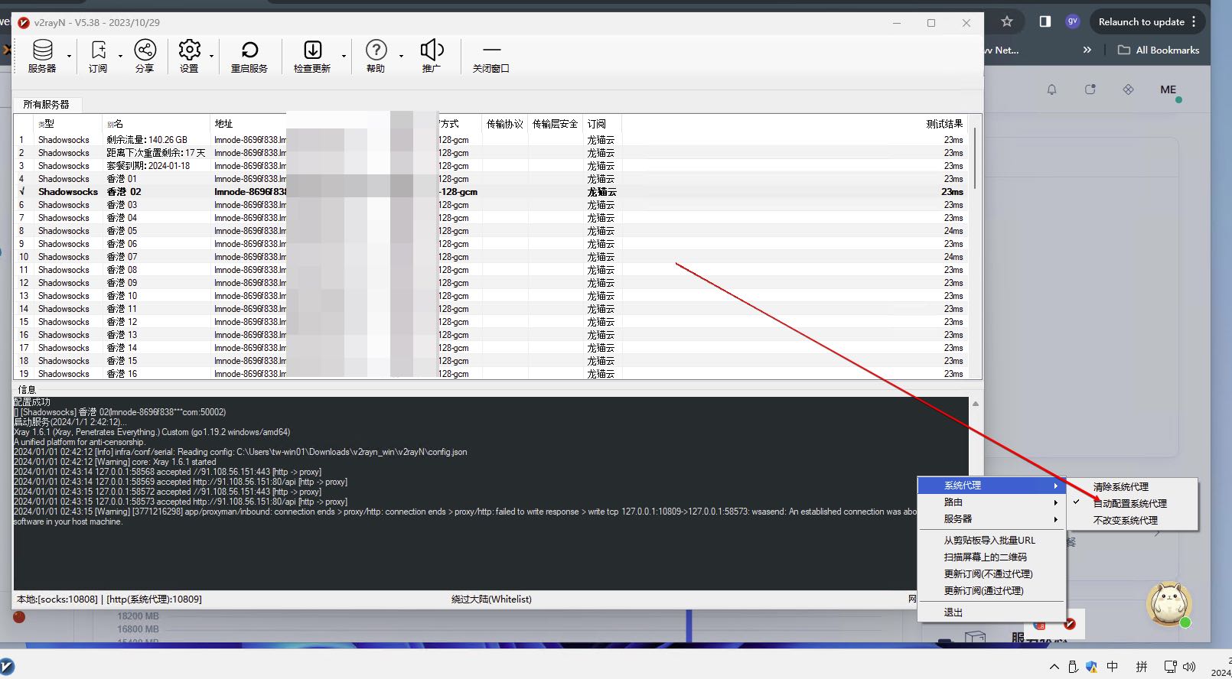Show hidden system tray icons chevron
The width and height of the screenshot is (1232, 679).
click(1054, 667)
